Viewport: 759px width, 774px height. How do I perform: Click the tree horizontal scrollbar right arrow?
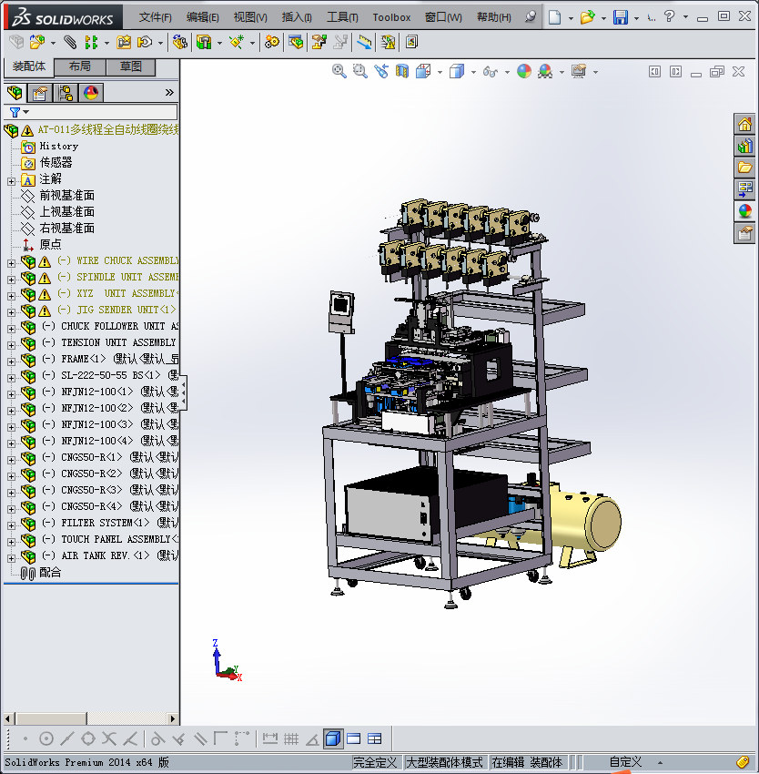point(172,718)
